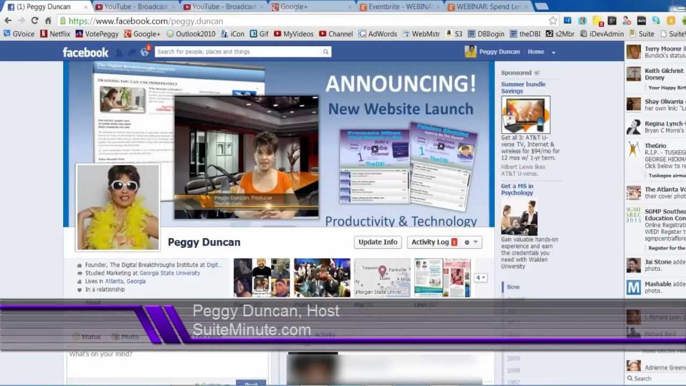Open DBIlogin bookmark
Viewport: 686px width, 386px height.
tap(486, 33)
